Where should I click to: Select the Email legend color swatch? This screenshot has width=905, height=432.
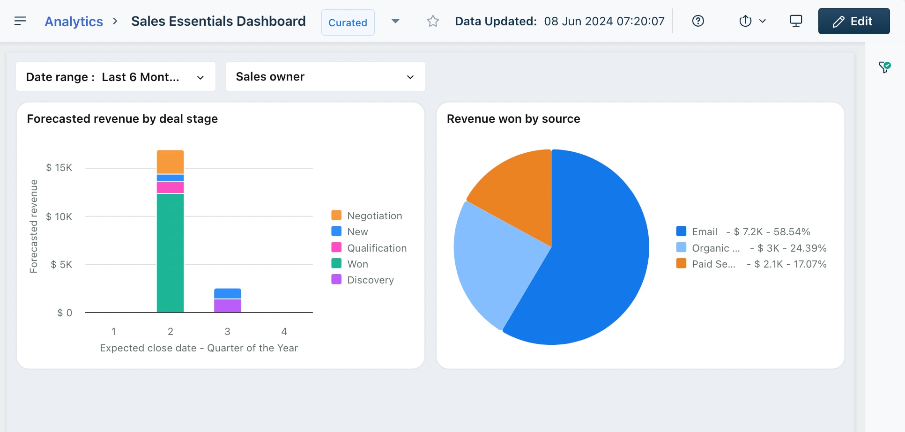click(682, 231)
